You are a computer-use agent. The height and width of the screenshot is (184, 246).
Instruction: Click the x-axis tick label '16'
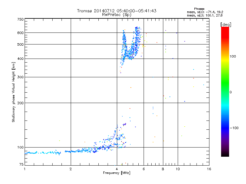(209, 169)
